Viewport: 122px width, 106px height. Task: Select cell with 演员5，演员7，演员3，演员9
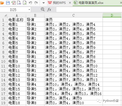tap(73, 48)
